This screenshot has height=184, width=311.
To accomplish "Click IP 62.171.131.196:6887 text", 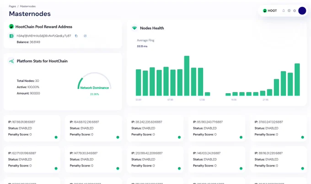I will click(x=24, y=153).
